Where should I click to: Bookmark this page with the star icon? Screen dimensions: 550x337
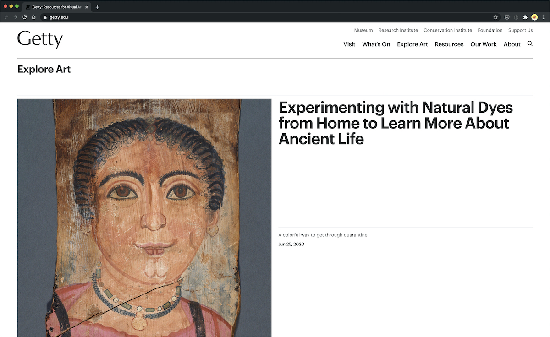click(495, 17)
